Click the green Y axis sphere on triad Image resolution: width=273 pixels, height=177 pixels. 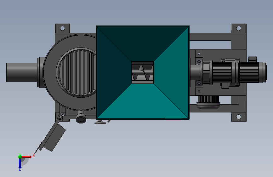(x=20, y=157)
